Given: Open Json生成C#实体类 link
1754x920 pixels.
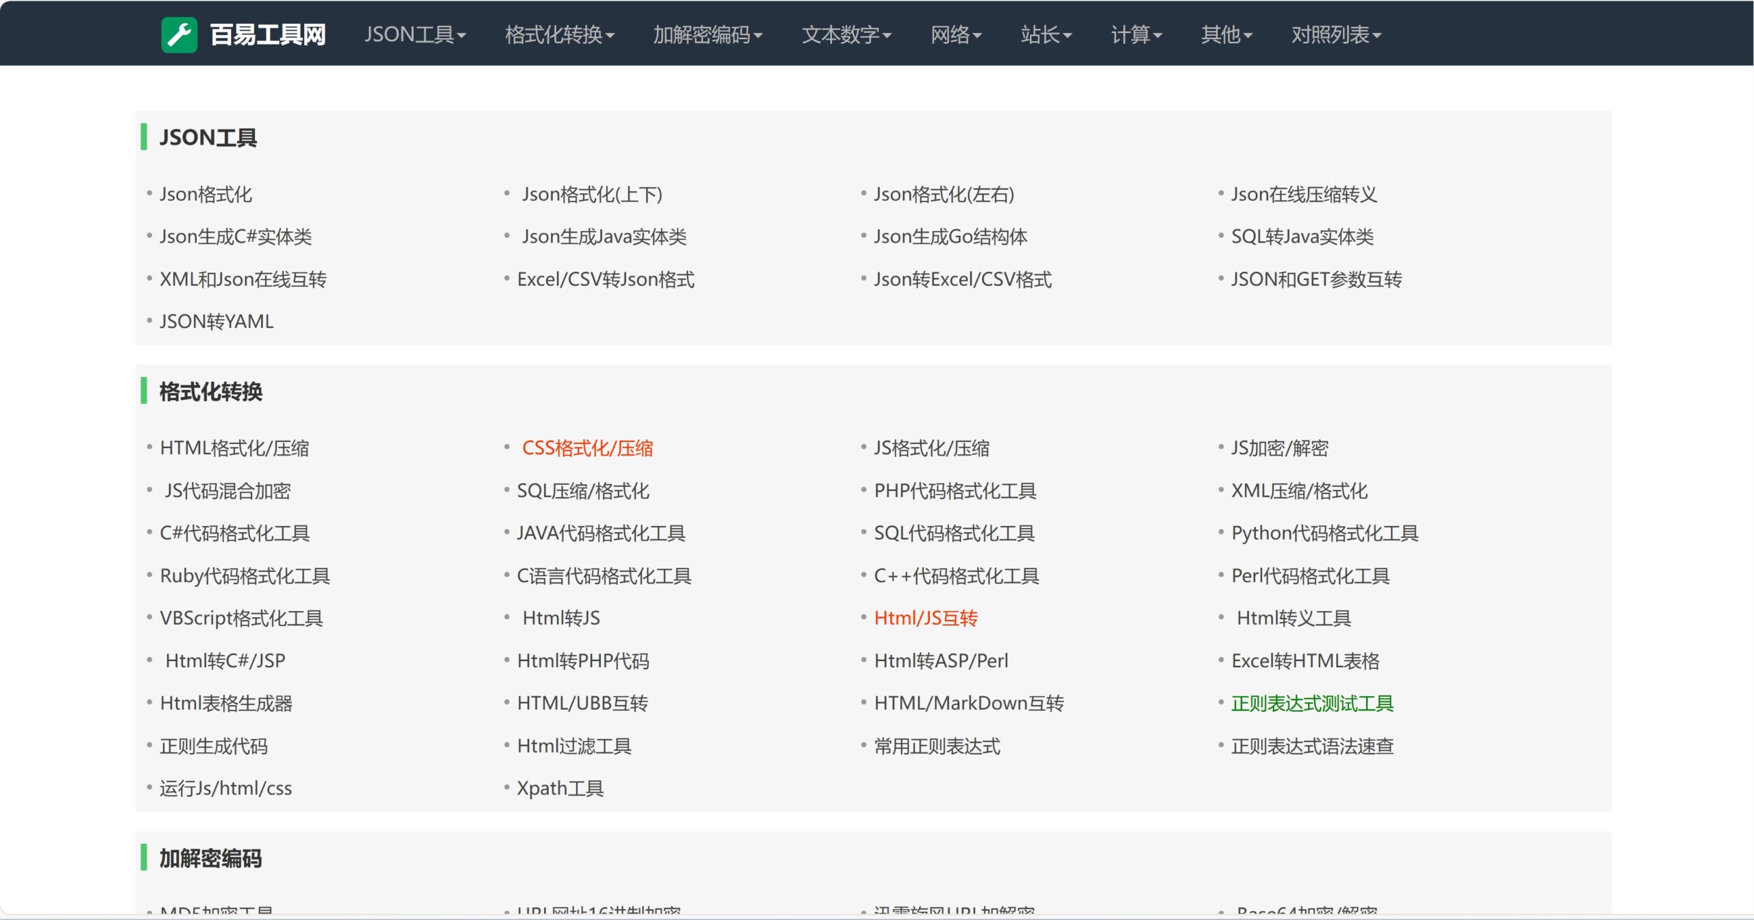Looking at the screenshot, I should point(236,237).
